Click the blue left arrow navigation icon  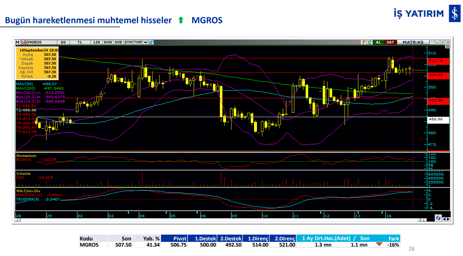(x=444, y=219)
